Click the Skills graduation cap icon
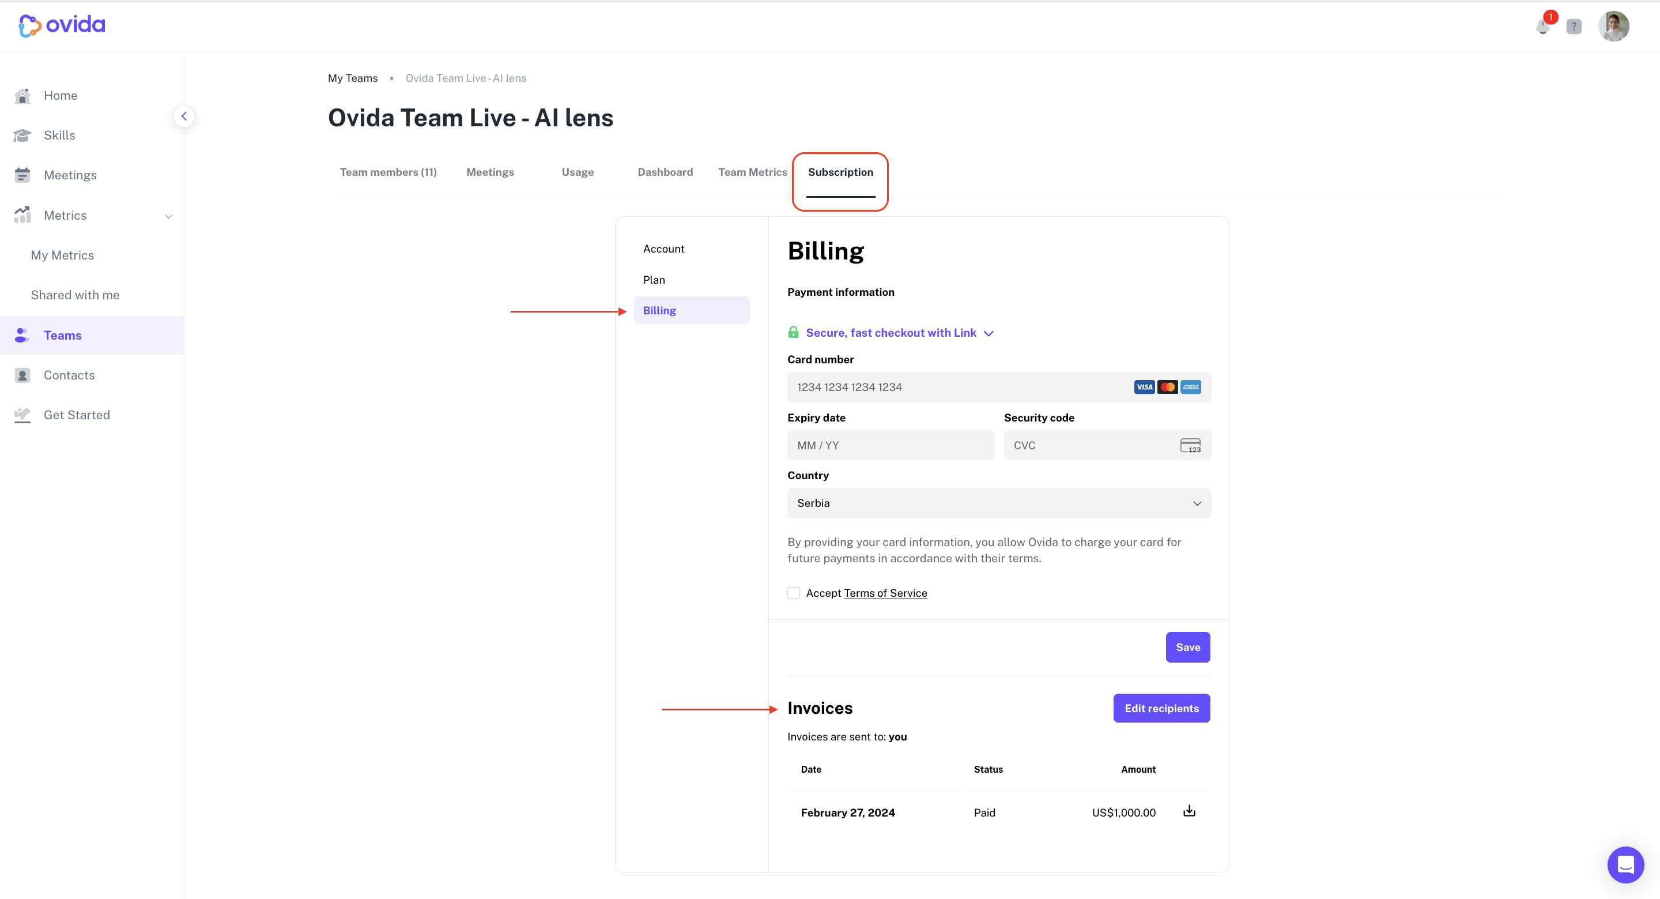This screenshot has height=899, width=1660. (x=22, y=136)
